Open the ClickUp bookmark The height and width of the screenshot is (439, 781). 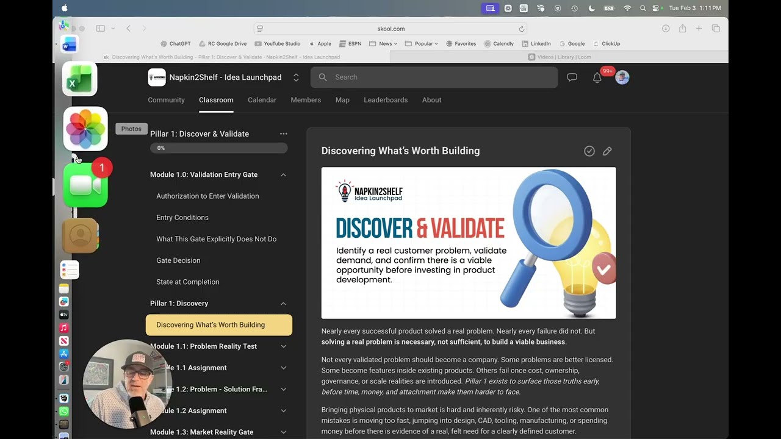[606, 44]
